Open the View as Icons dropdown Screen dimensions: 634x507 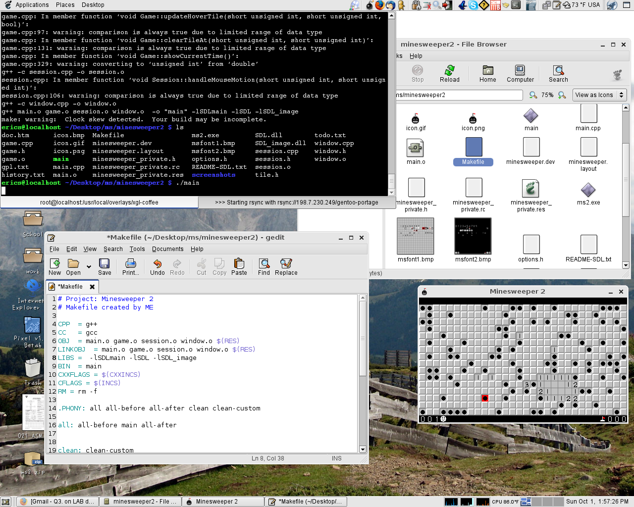(599, 95)
